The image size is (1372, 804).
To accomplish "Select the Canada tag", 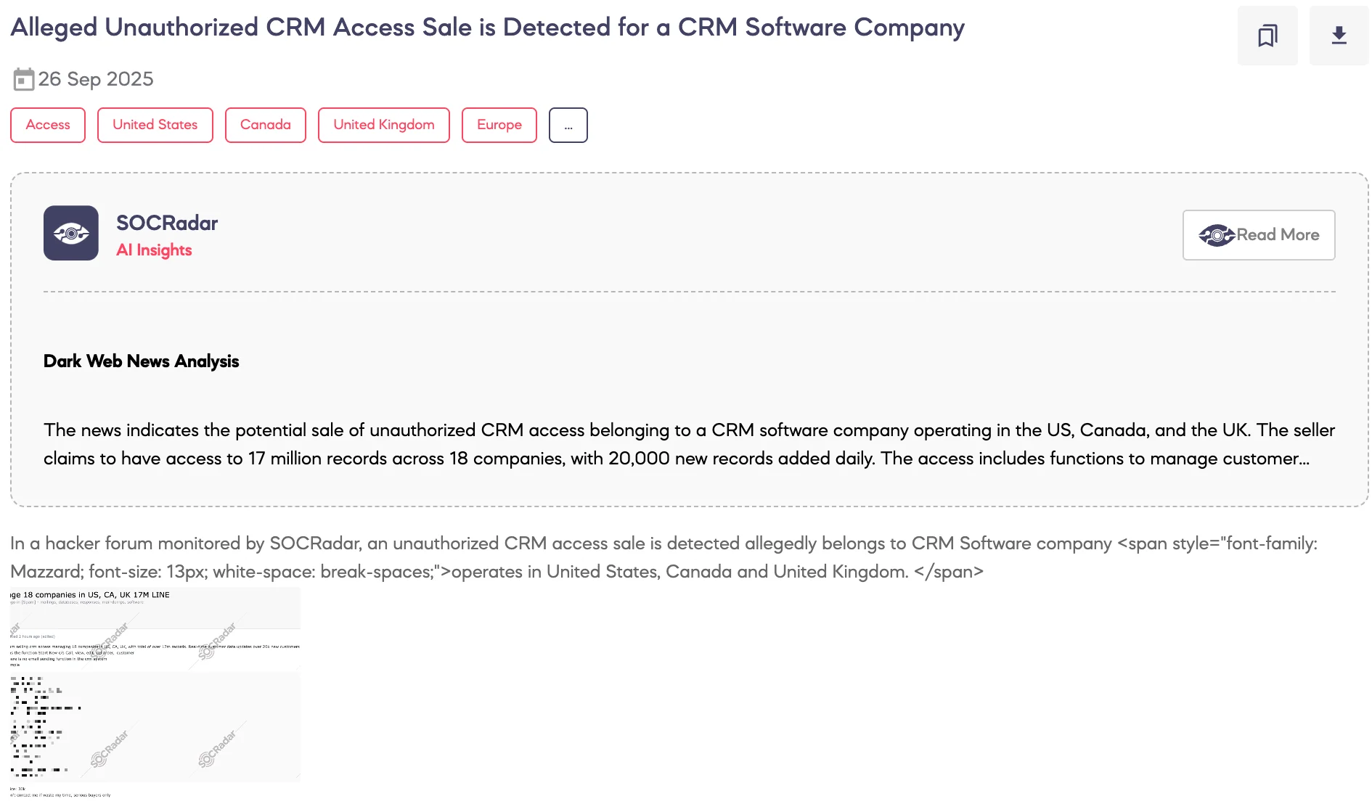I will point(265,124).
